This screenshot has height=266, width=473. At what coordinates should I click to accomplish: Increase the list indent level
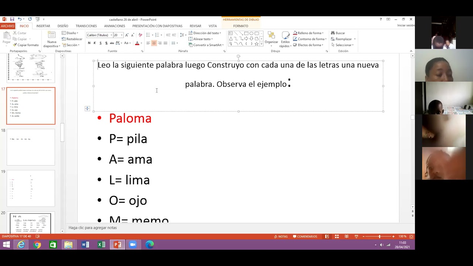(174, 35)
